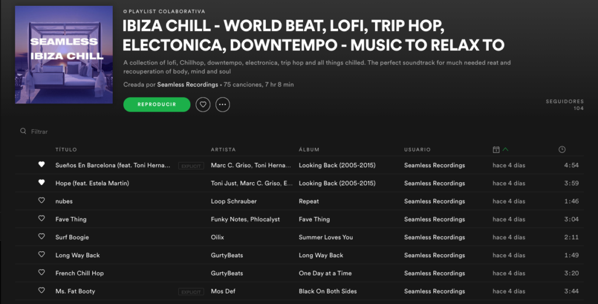Sort by the USUARIO column header
This screenshot has height=304, width=598.
coord(417,149)
